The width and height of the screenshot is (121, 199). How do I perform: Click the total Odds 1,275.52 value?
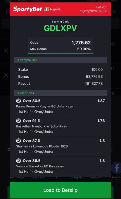coord(81,43)
